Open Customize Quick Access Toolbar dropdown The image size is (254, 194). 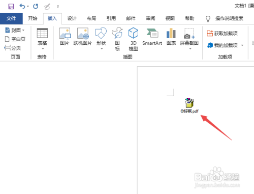(x=58, y=7)
